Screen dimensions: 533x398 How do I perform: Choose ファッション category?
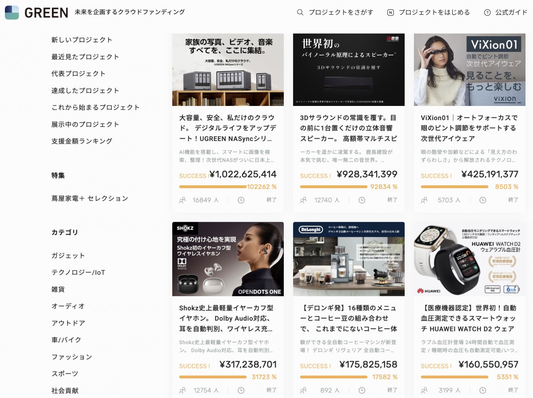(x=72, y=357)
